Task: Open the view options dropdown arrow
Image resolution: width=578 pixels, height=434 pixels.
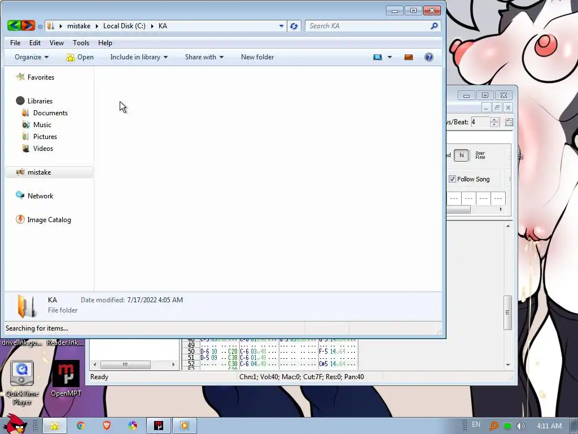Action: tap(389, 57)
